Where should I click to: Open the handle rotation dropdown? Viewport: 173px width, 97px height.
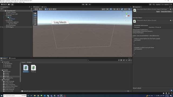point(41,9)
